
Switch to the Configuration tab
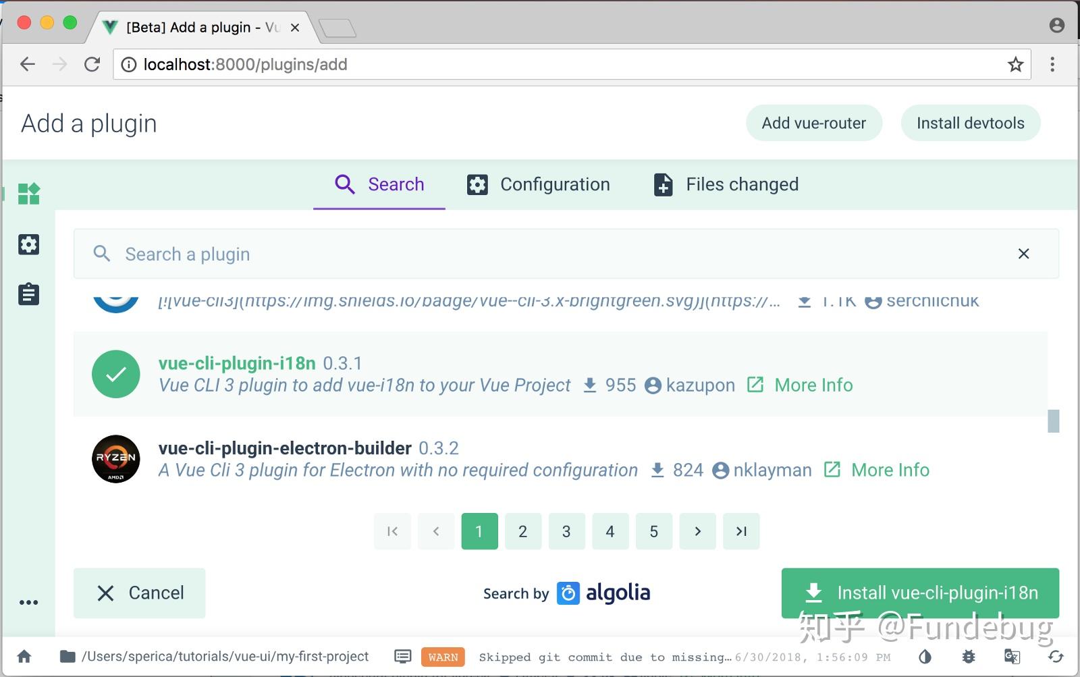(x=538, y=184)
